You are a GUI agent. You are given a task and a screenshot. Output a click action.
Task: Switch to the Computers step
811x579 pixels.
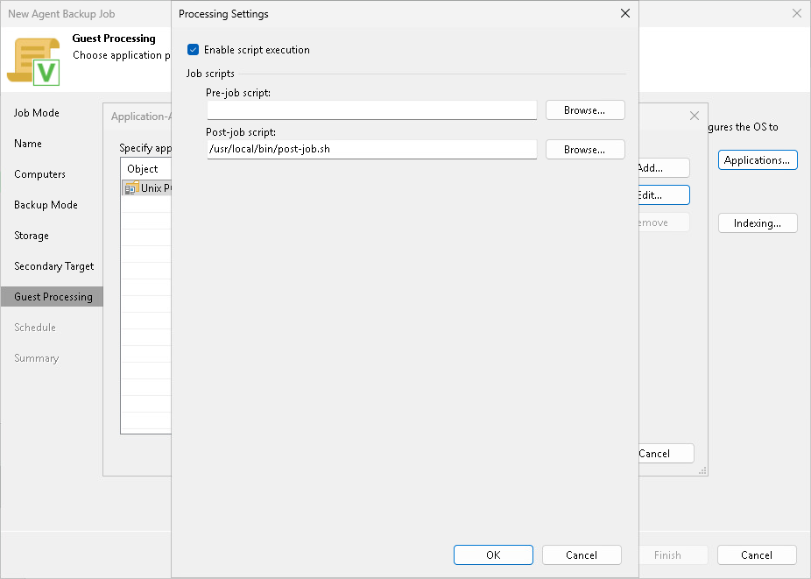pos(39,173)
